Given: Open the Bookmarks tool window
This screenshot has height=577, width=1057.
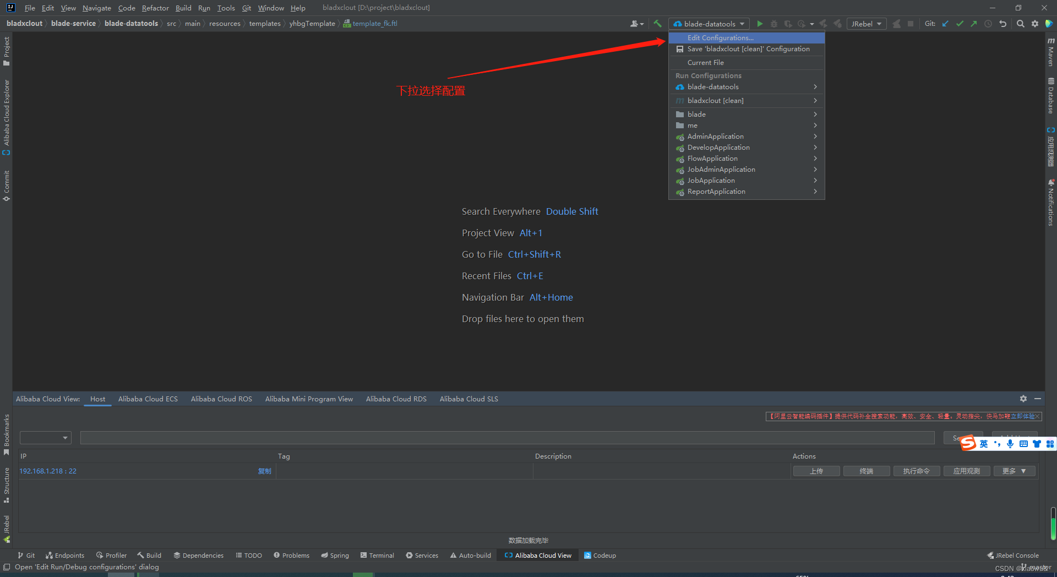Looking at the screenshot, I should 6,434.
